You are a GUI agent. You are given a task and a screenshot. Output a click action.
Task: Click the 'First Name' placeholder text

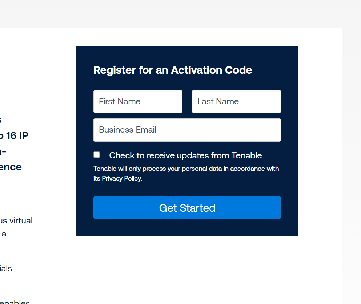coord(120,101)
